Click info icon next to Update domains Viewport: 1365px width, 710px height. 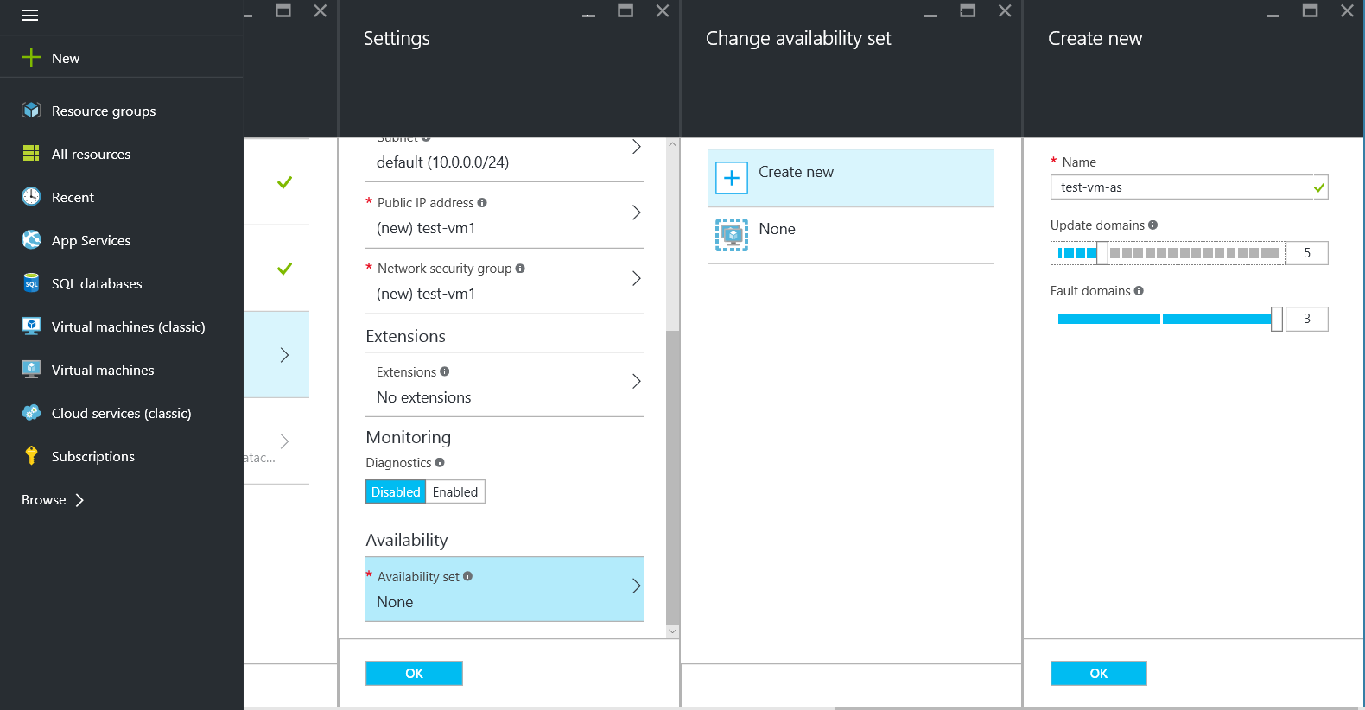tap(1152, 225)
